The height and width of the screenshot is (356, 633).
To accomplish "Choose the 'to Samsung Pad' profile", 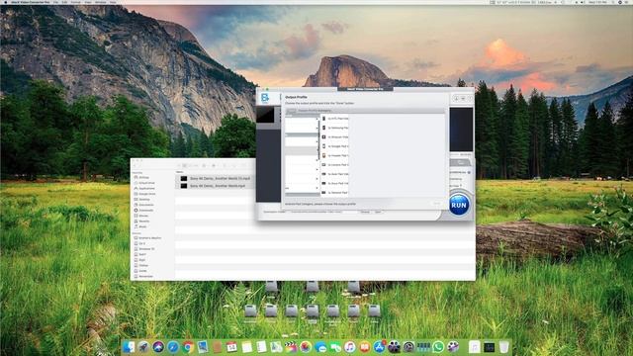I will click(335, 128).
